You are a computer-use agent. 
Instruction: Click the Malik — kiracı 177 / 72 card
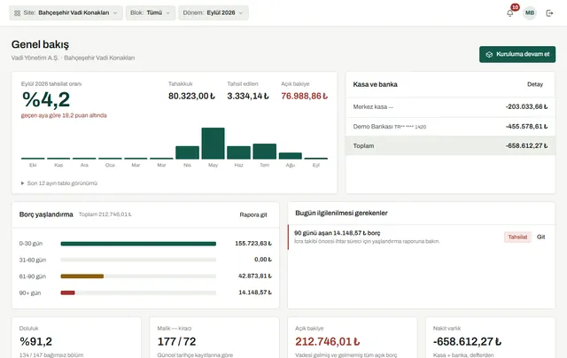214,338
